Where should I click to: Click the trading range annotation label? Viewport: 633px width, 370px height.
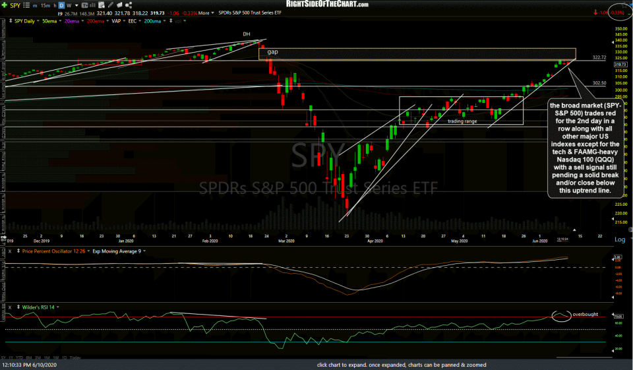462,121
